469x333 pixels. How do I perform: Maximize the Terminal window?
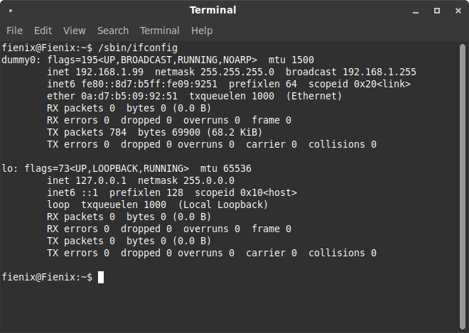click(437, 11)
